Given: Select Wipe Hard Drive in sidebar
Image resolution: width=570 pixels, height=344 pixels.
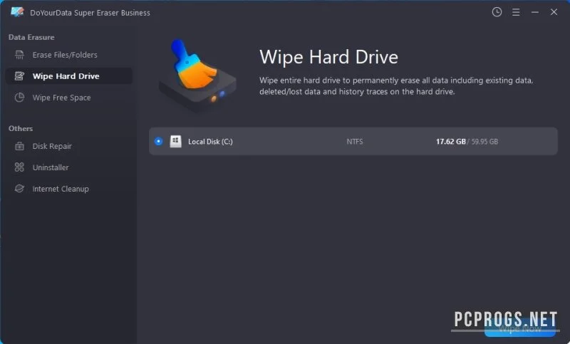Looking at the screenshot, I should (68, 76).
